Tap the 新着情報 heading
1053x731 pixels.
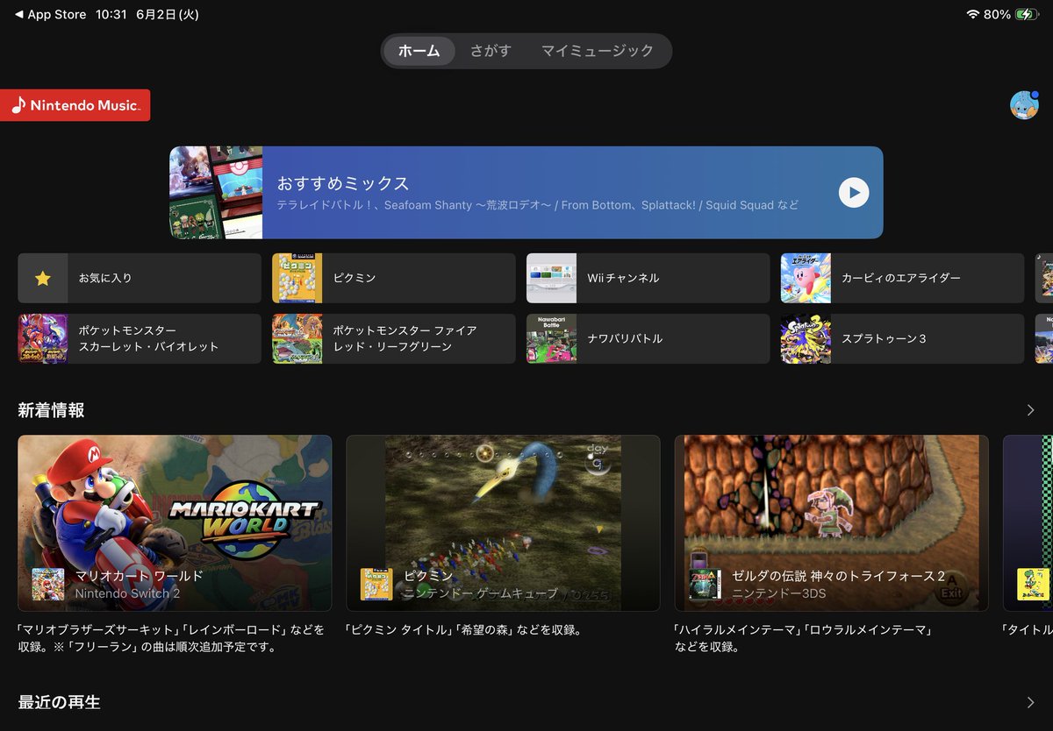tap(51, 410)
